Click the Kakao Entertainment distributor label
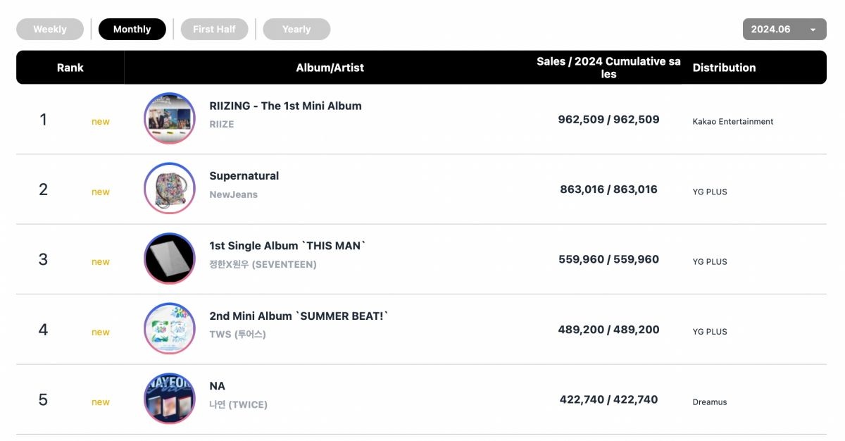845x441 pixels. pos(733,122)
